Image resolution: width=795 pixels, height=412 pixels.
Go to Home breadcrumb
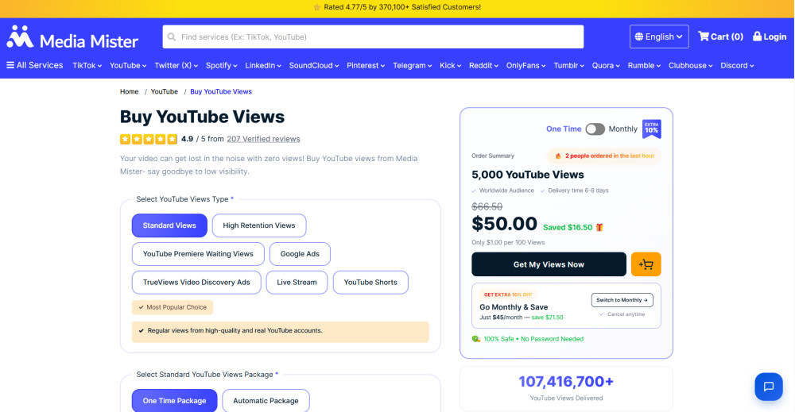pos(130,91)
